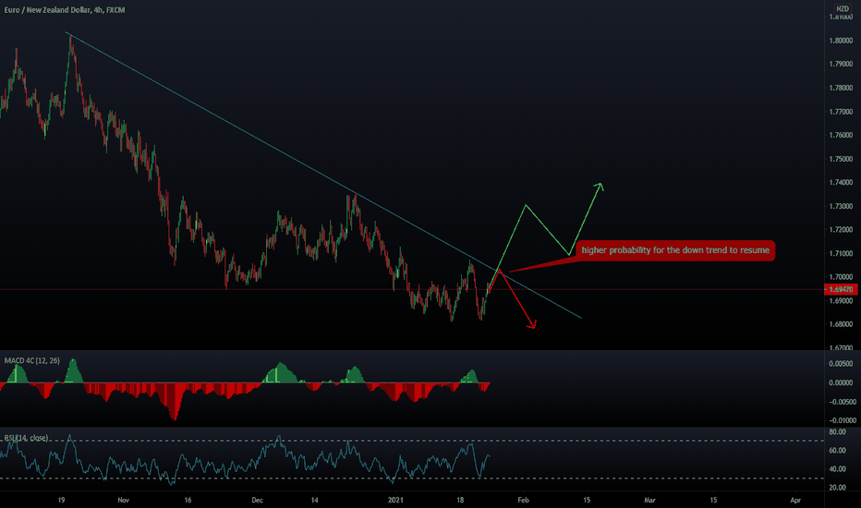This screenshot has height=508, width=861.
Task: Select the current price tag 1.69470
Action: (x=841, y=289)
